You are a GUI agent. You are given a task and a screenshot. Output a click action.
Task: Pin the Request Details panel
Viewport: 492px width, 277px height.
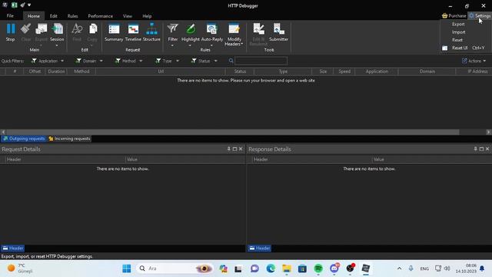tap(229, 149)
